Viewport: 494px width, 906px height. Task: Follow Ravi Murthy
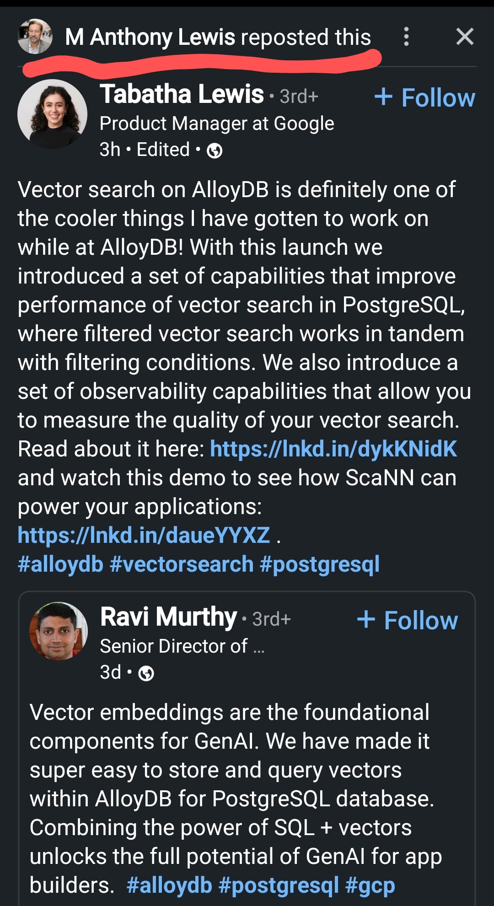pyautogui.click(x=408, y=620)
